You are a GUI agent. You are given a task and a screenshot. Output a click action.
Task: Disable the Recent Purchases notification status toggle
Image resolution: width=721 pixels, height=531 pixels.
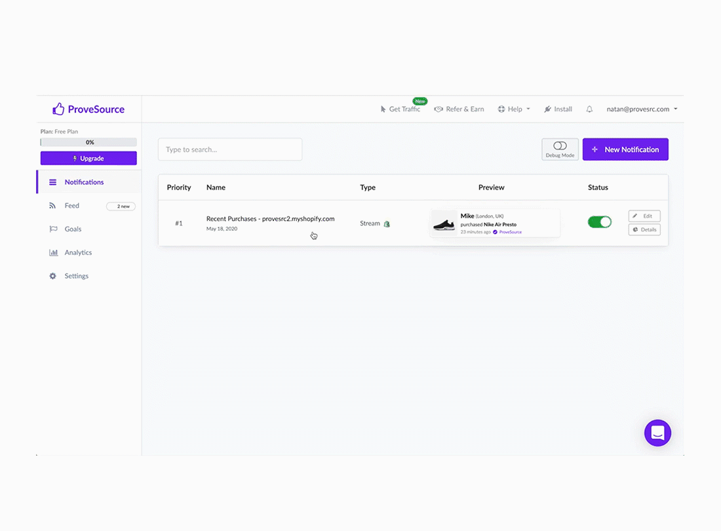(x=599, y=222)
